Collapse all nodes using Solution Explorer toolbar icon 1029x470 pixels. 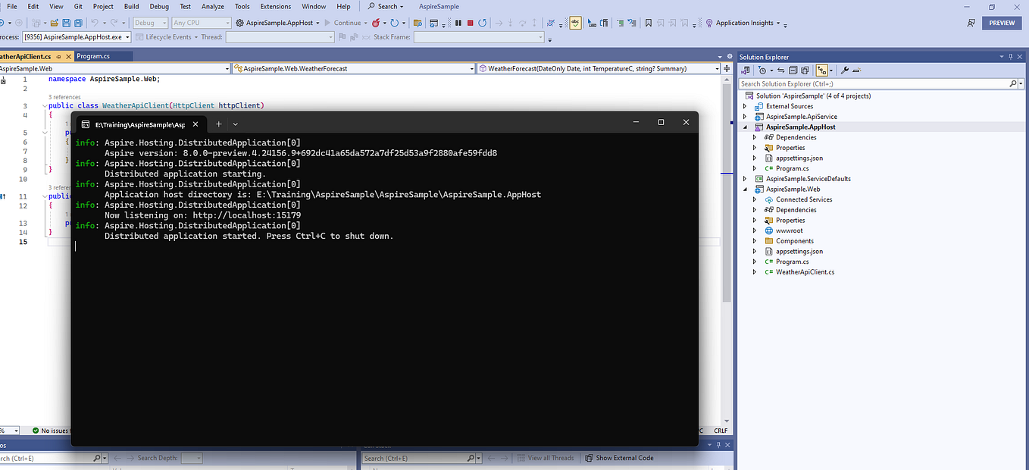point(793,70)
